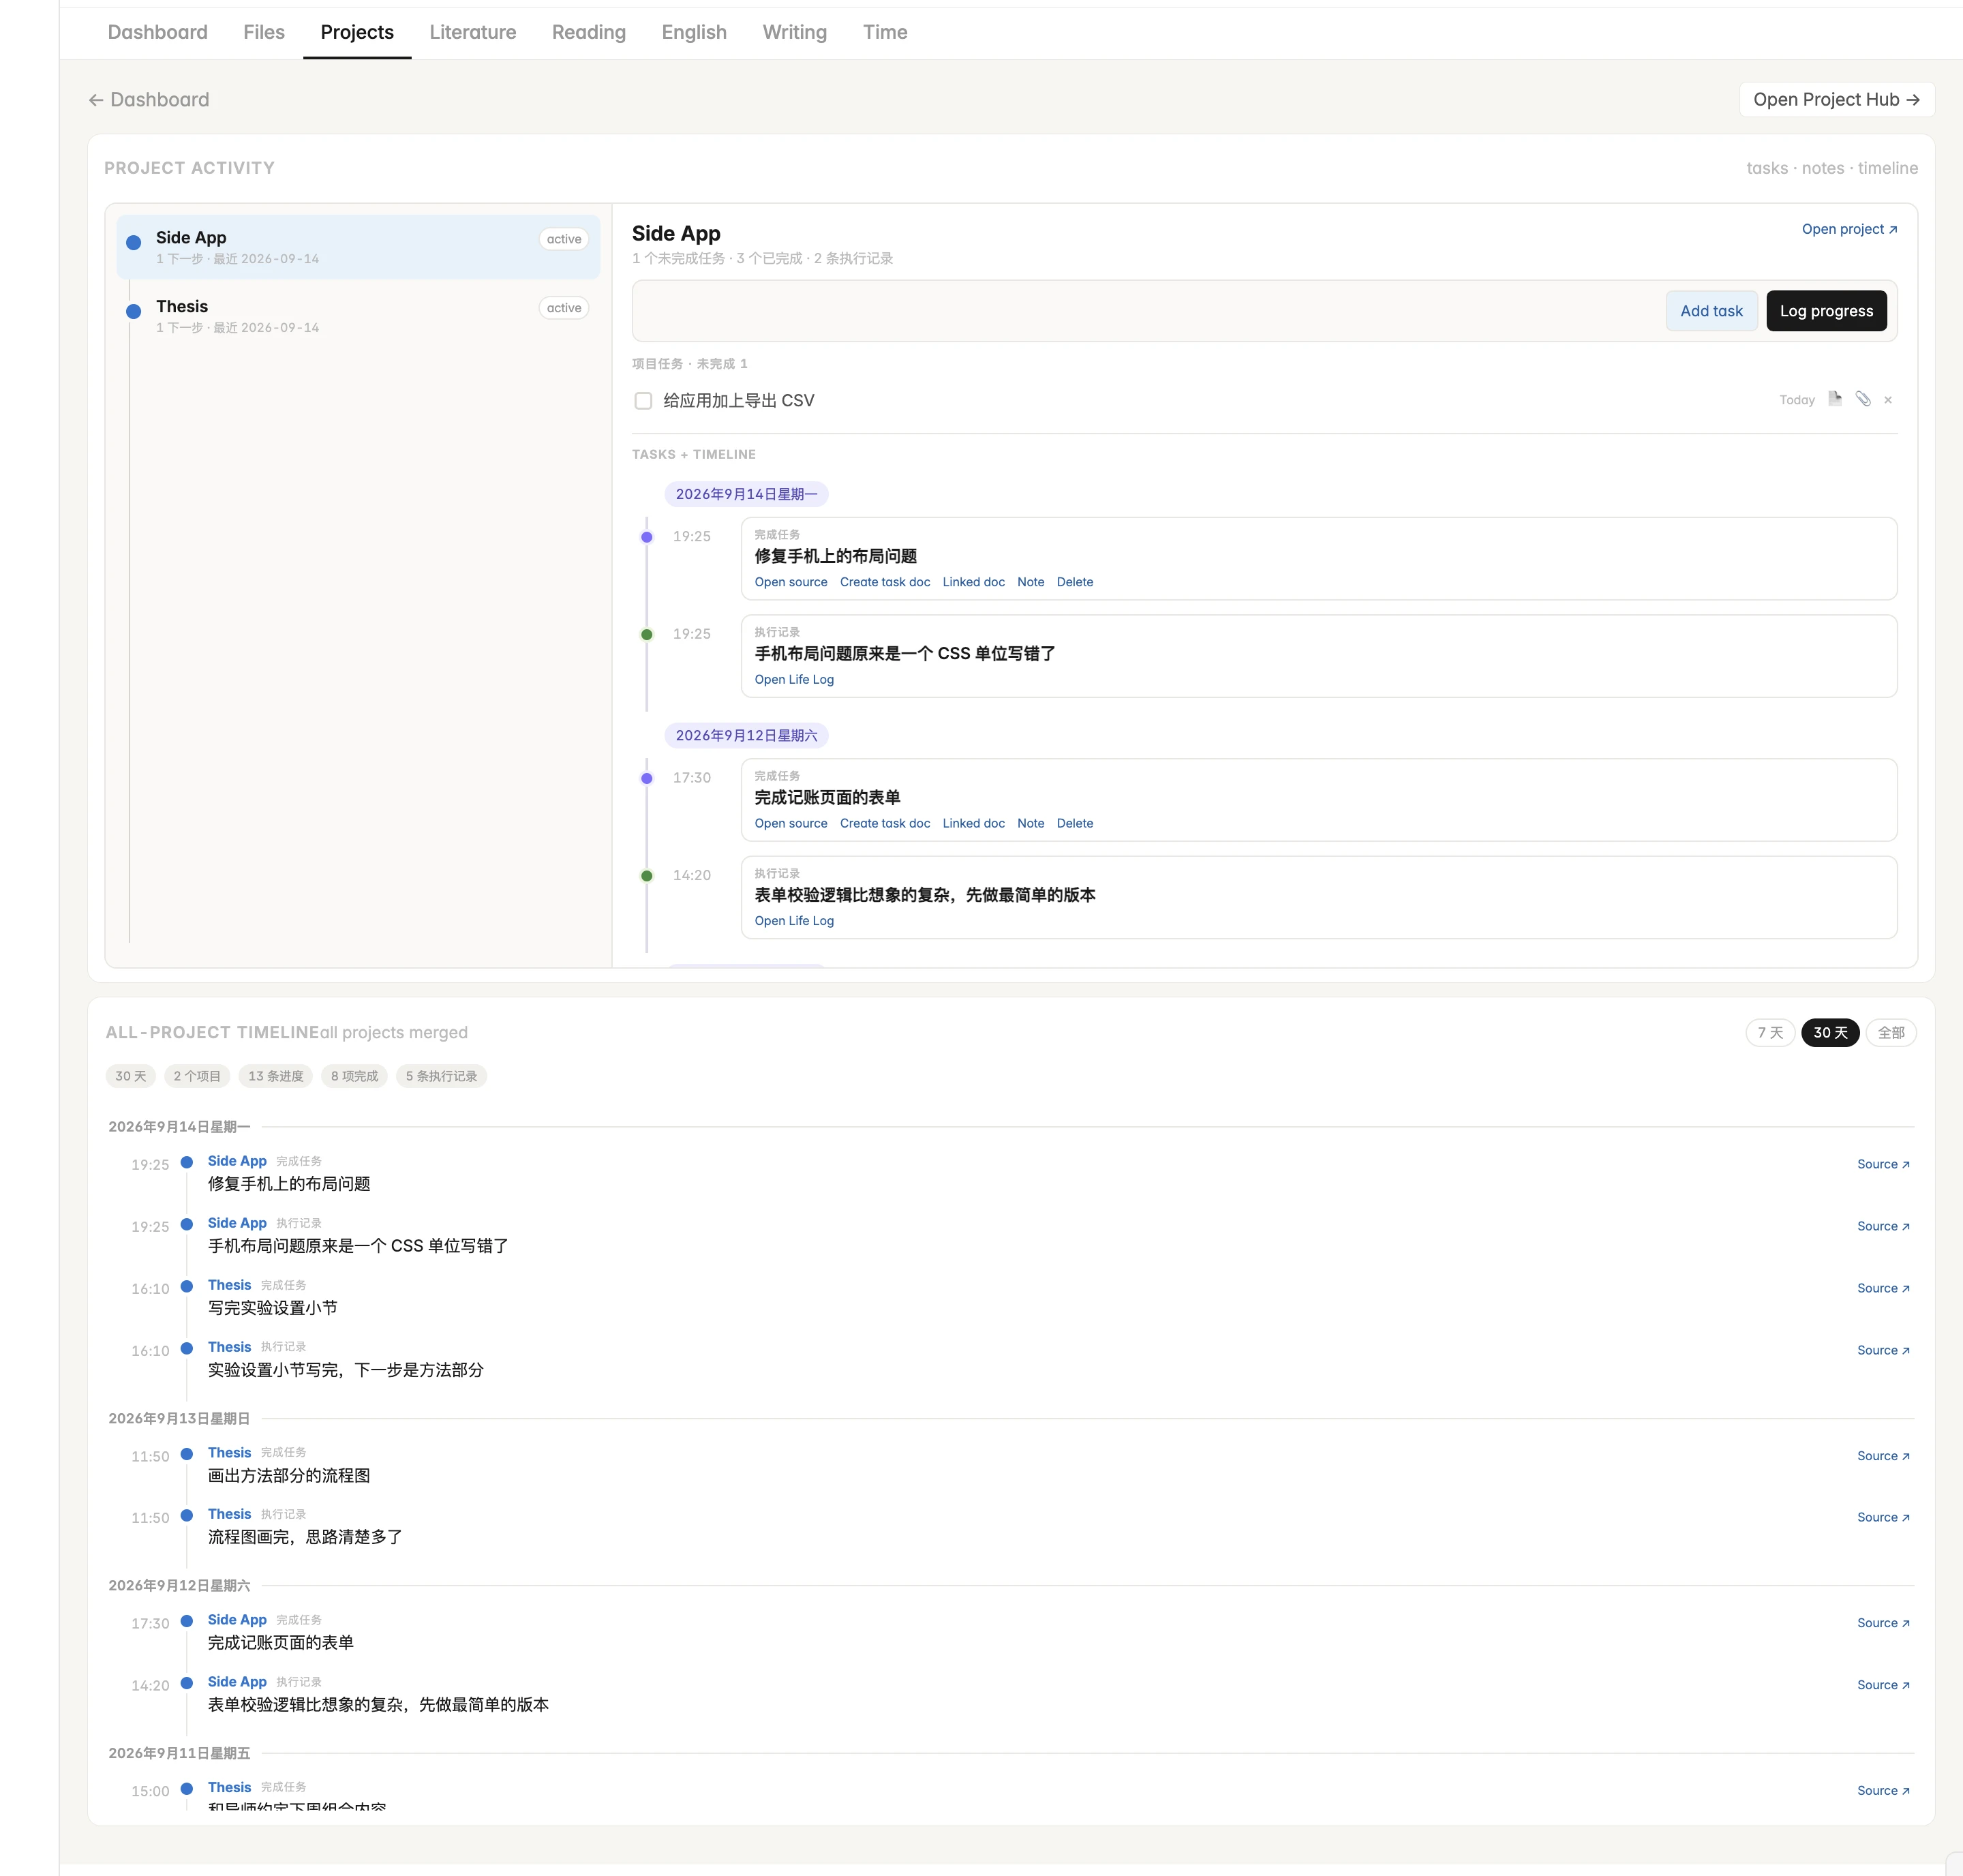Delete the 修复手机上的布局问题 entry
Screen dimensions: 1963x1876
(x=1074, y=582)
